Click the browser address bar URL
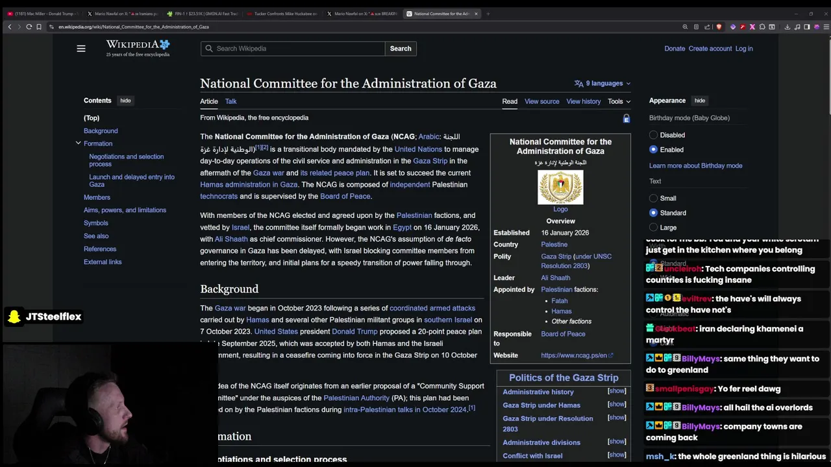The height and width of the screenshot is (467, 831). tap(134, 27)
